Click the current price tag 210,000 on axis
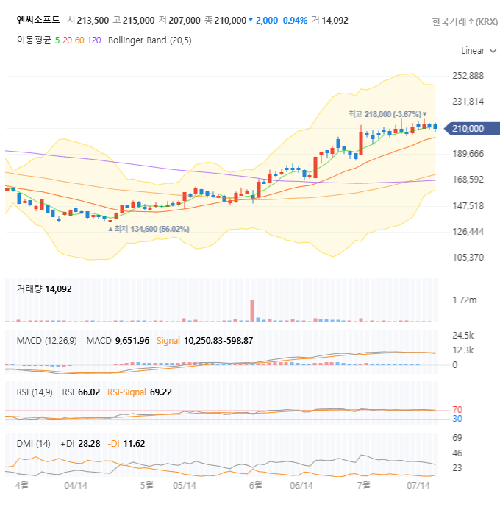Viewport: 500px width, 513px height. 472,129
